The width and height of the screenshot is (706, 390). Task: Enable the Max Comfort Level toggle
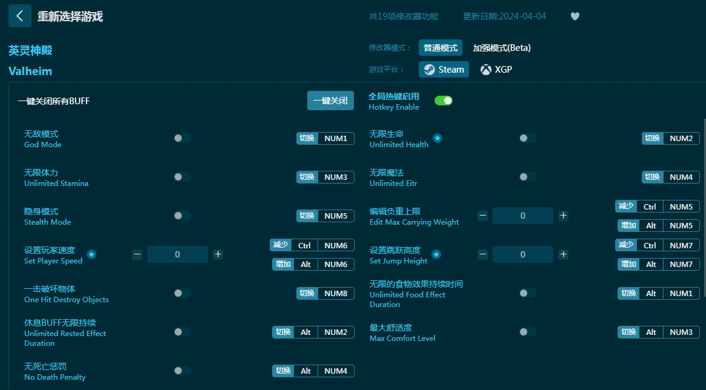point(528,331)
